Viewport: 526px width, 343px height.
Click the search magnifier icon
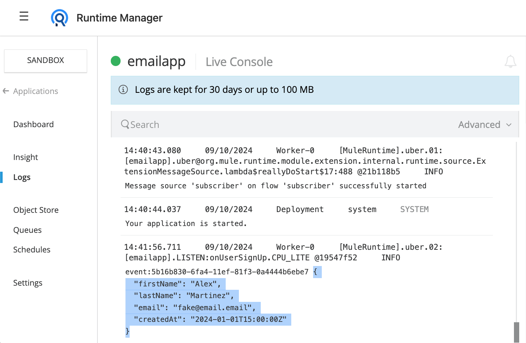[125, 124]
